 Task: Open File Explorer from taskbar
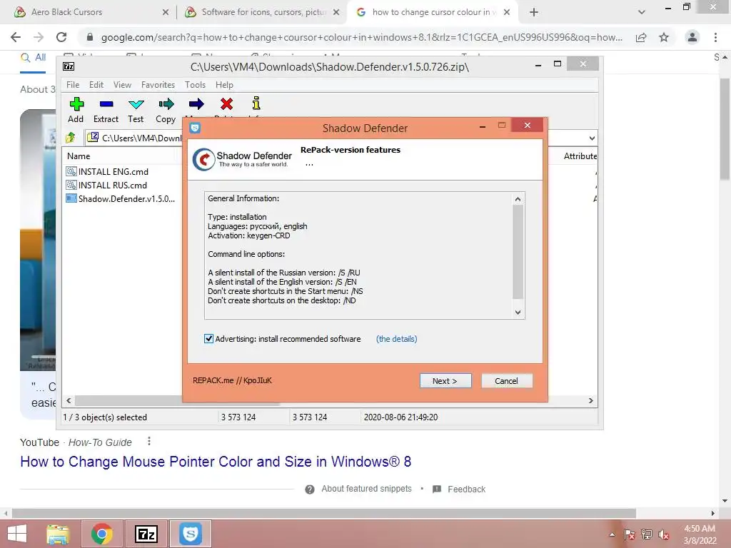coord(57,534)
